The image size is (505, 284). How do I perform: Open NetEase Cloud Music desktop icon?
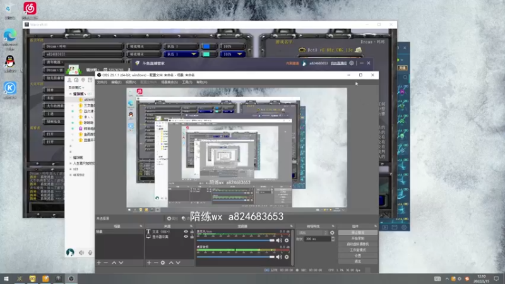30,8
